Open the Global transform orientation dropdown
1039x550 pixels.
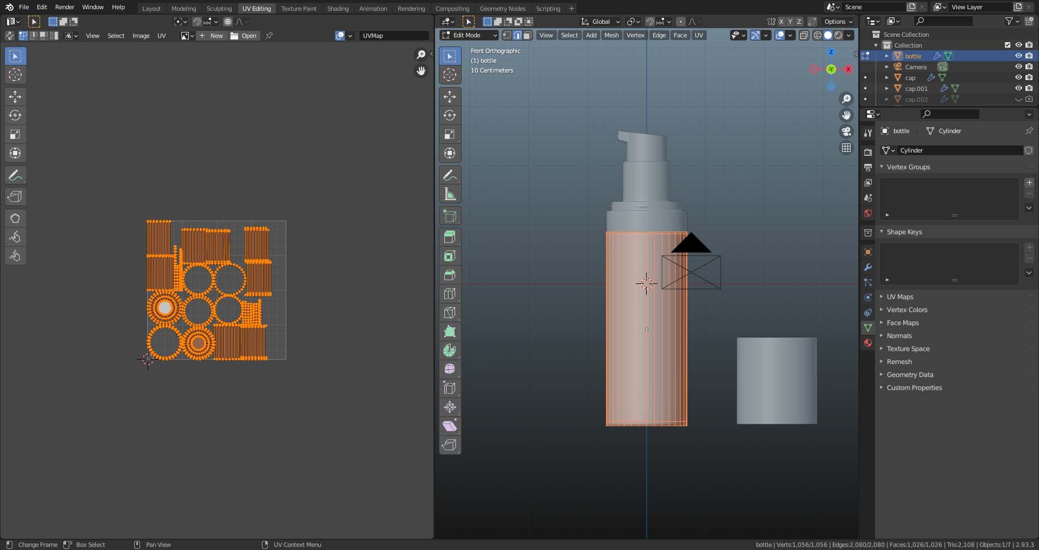click(x=601, y=22)
